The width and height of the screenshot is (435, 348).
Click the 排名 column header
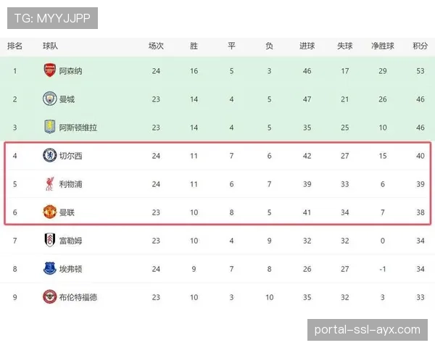[x=14, y=46]
